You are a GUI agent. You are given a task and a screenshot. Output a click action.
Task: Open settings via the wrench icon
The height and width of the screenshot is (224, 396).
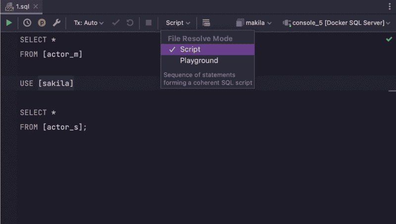click(56, 23)
